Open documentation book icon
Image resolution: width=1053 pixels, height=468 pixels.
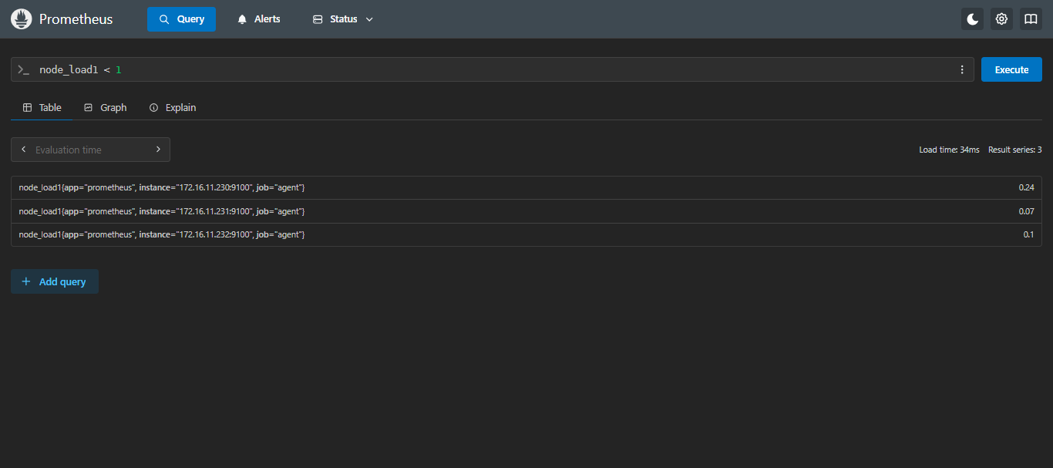(x=1031, y=19)
